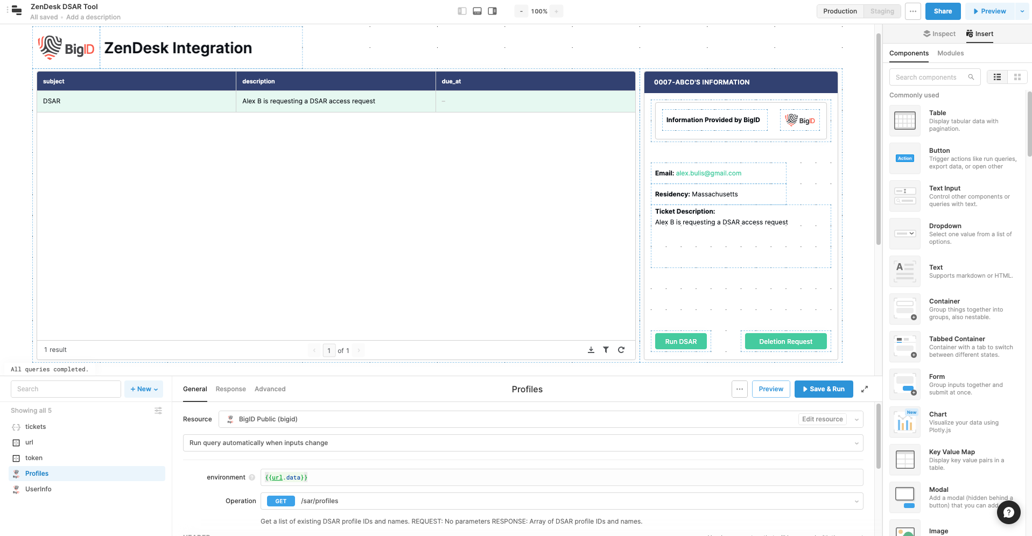The height and width of the screenshot is (536, 1032).
Task: Switch to the Response tab
Action: [x=230, y=389]
